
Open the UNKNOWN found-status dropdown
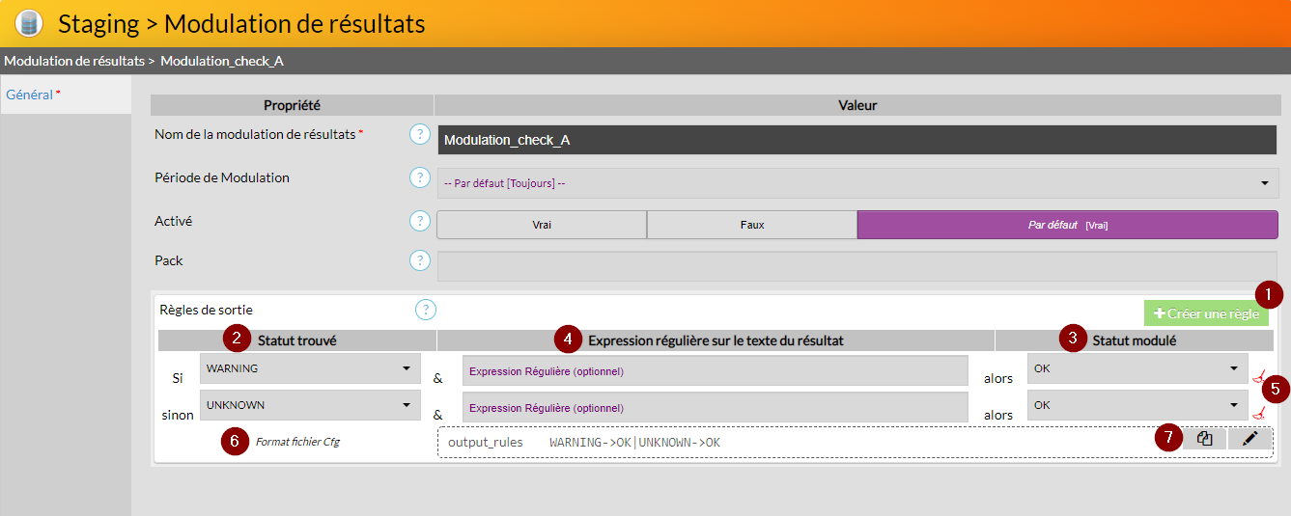pos(309,406)
